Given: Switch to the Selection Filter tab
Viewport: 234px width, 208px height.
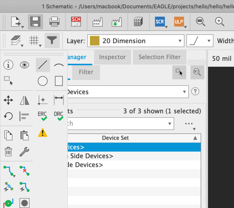Looking at the screenshot, I should (160, 57).
